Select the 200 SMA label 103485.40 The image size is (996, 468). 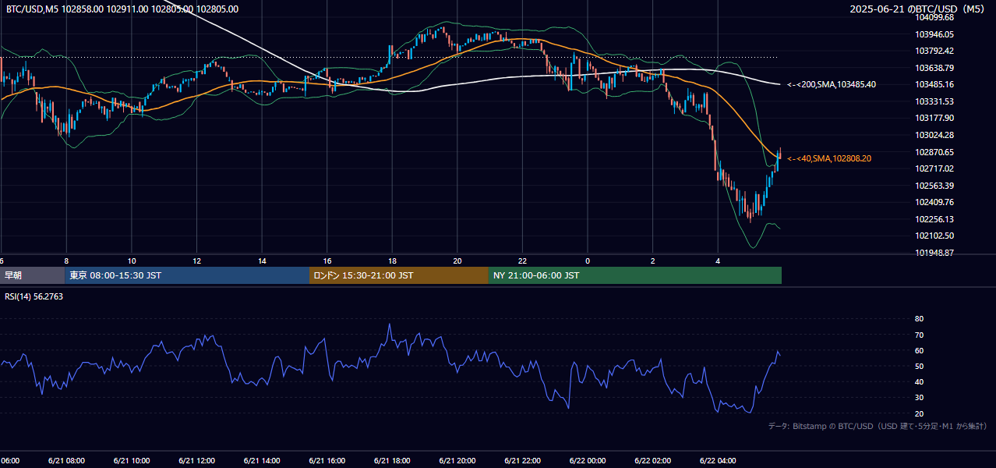point(832,84)
